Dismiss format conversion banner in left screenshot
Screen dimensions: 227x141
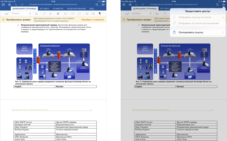pyautogui.click(x=3, y=19)
